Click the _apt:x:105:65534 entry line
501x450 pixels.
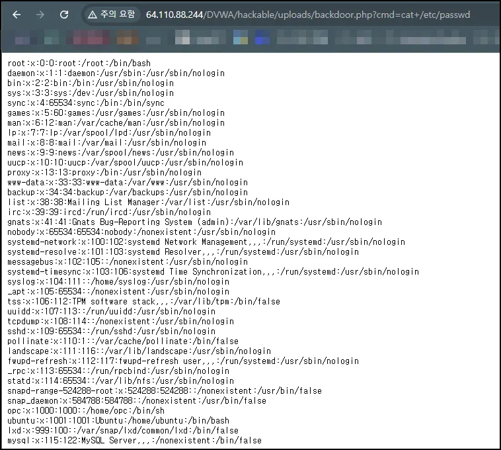point(118,291)
